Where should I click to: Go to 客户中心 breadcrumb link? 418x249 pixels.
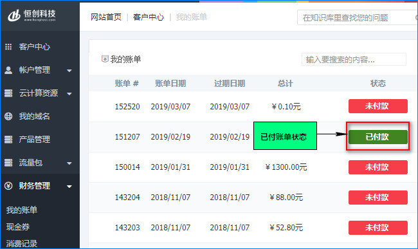tap(148, 17)
